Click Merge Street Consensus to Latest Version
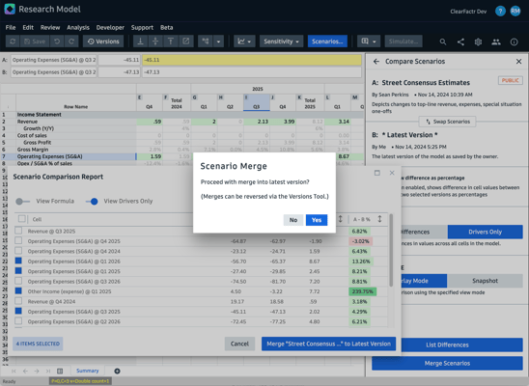Screen dimensions: 529x386 [328, 344]
